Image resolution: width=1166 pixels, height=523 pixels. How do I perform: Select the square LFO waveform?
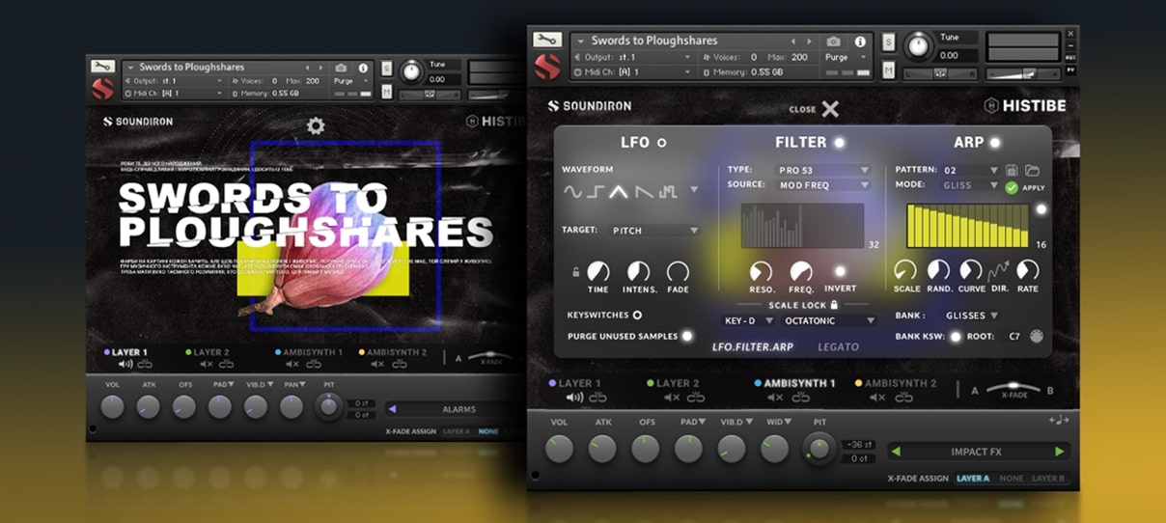pyautogui.click(x=596, y=191)
